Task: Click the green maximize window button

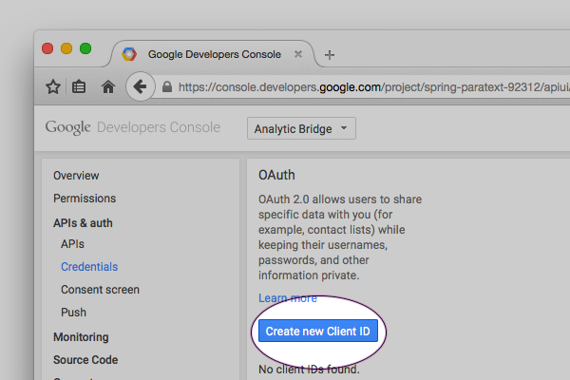Action: (x=85, y=48)
